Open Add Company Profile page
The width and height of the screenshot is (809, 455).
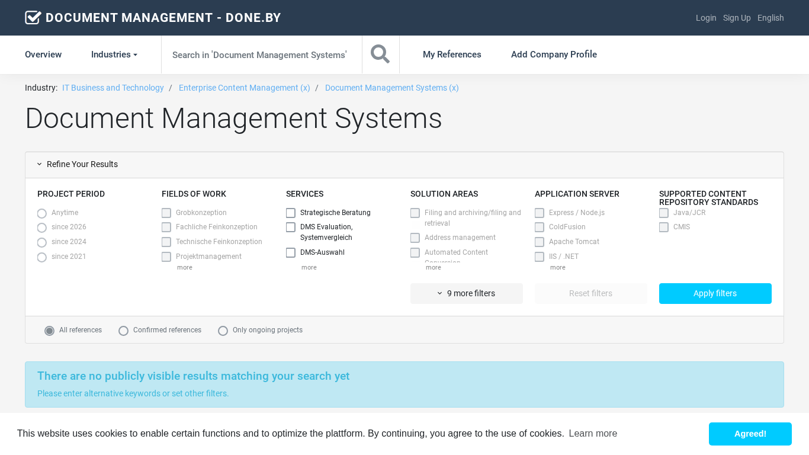coord(554,55)
